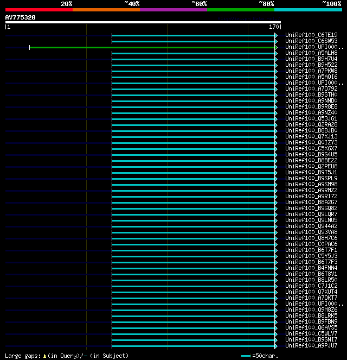Image resolution: width=347 pixels, height=360 pixels.
Task: Select UniRef100_A5AQI6 label
Action: coord(311,77)
